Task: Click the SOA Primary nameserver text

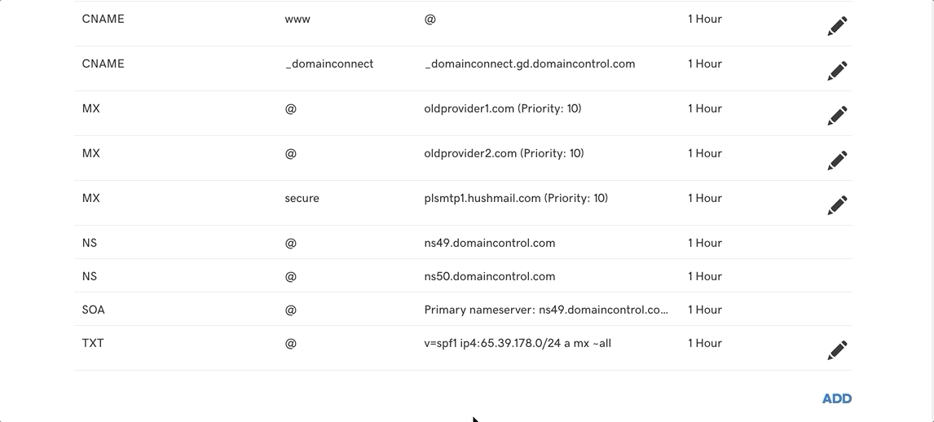Action: pos(546,310)
